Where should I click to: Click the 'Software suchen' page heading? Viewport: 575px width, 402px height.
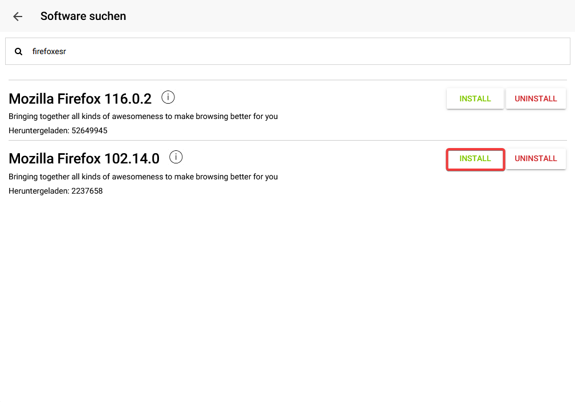[83, 16]
